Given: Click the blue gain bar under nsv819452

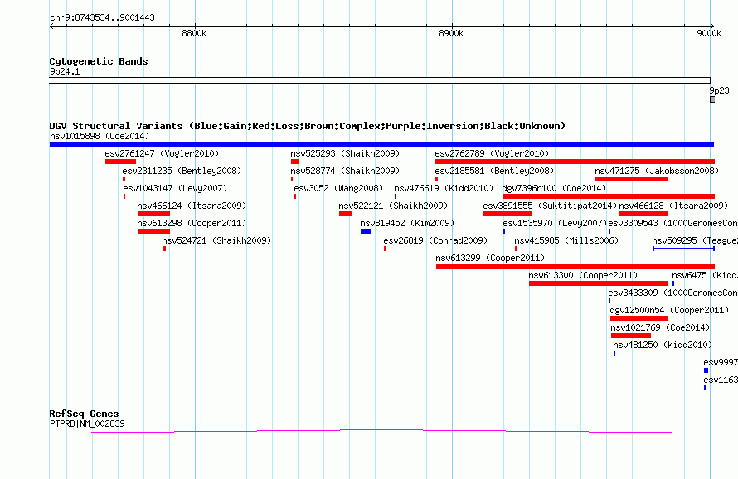Looking at the screenshot, I should (366, 231).
